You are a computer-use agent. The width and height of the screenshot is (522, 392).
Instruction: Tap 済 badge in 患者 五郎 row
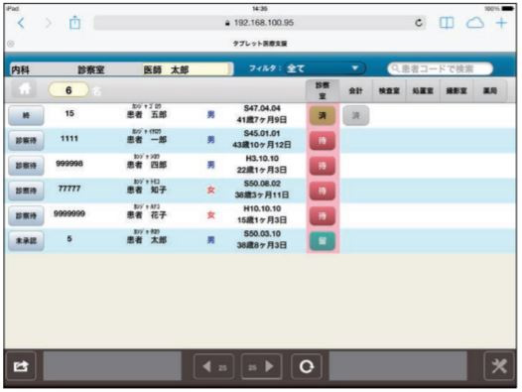(x=323, y=115)
